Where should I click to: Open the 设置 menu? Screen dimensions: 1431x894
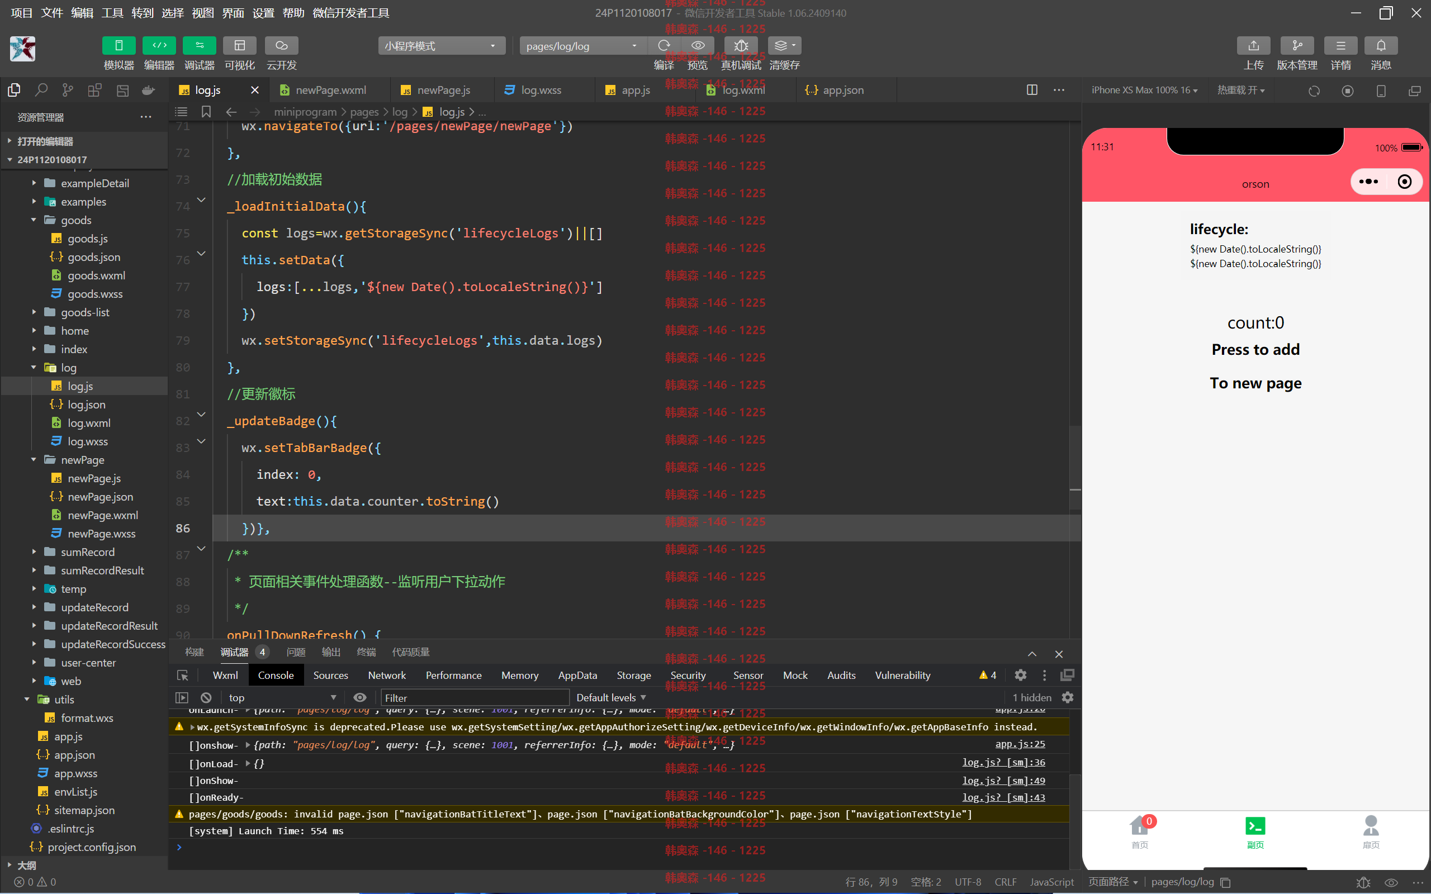pos(263,13)
